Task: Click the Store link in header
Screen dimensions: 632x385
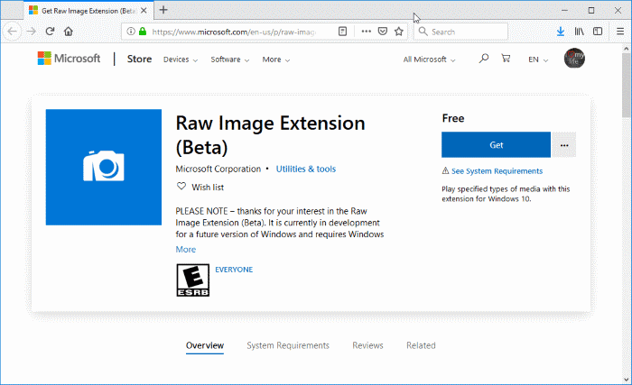Action: pyautogui.click(x=139, y=59)
